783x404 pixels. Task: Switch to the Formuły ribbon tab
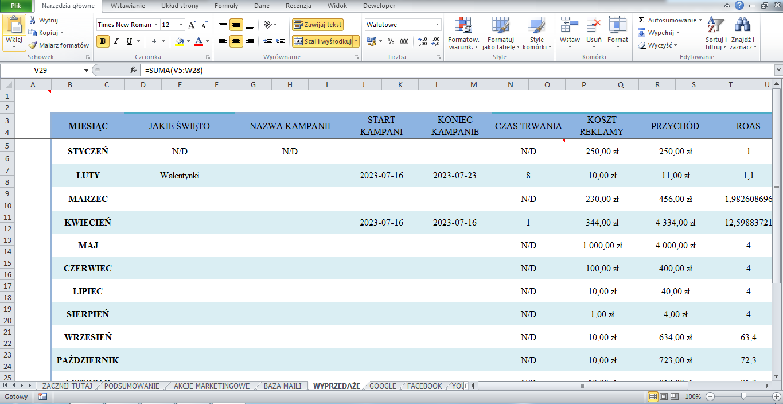pyautogui.click(x=226, y=6)
